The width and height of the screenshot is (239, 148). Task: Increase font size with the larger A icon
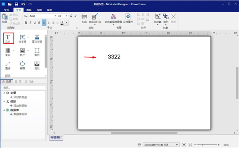tap(71, 16)
